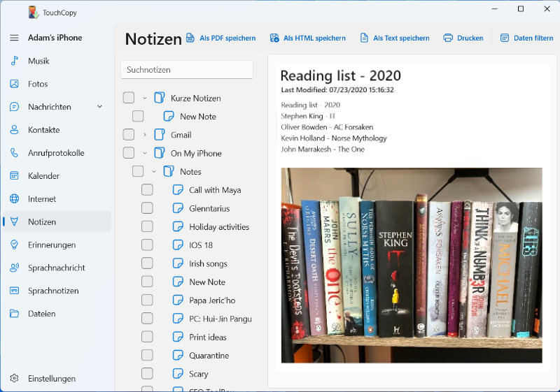
Task: Click the Einstellungen gear icon
Action: [14, 378]
